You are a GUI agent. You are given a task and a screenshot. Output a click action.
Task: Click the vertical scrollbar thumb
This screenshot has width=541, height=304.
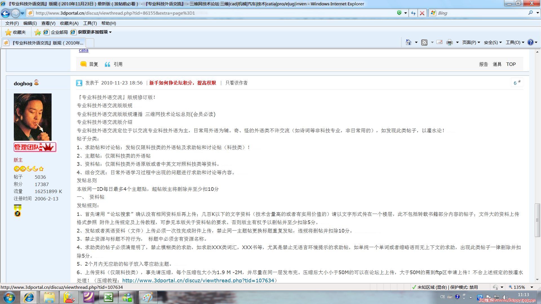537,220
